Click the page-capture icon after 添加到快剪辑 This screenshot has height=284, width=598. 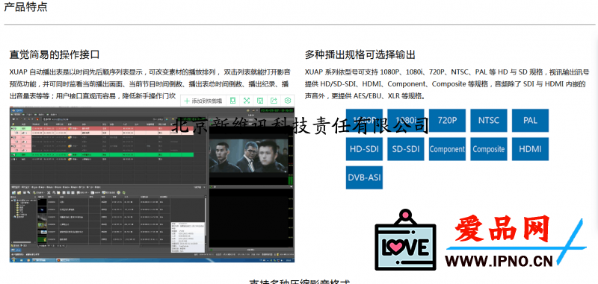coord(232,101)
